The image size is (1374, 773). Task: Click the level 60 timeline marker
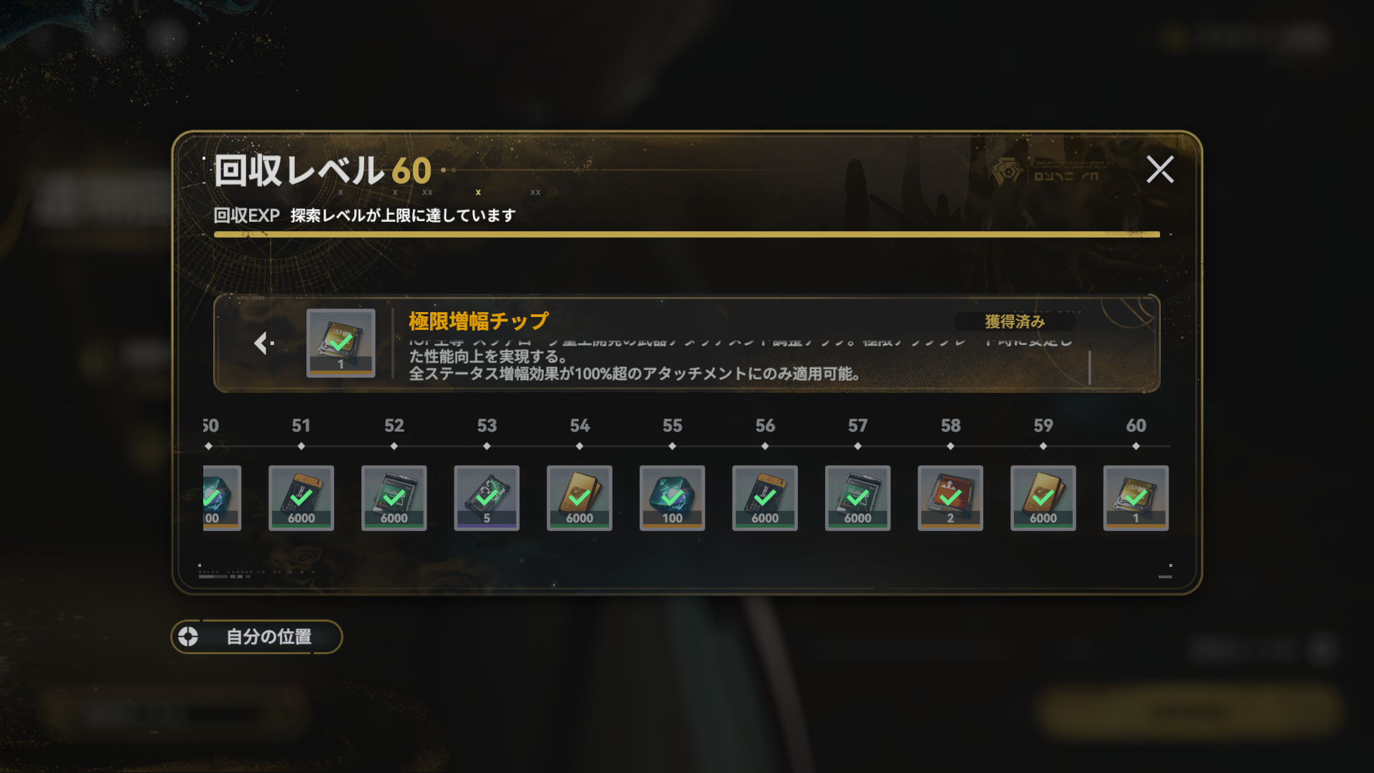[1136, 446]
